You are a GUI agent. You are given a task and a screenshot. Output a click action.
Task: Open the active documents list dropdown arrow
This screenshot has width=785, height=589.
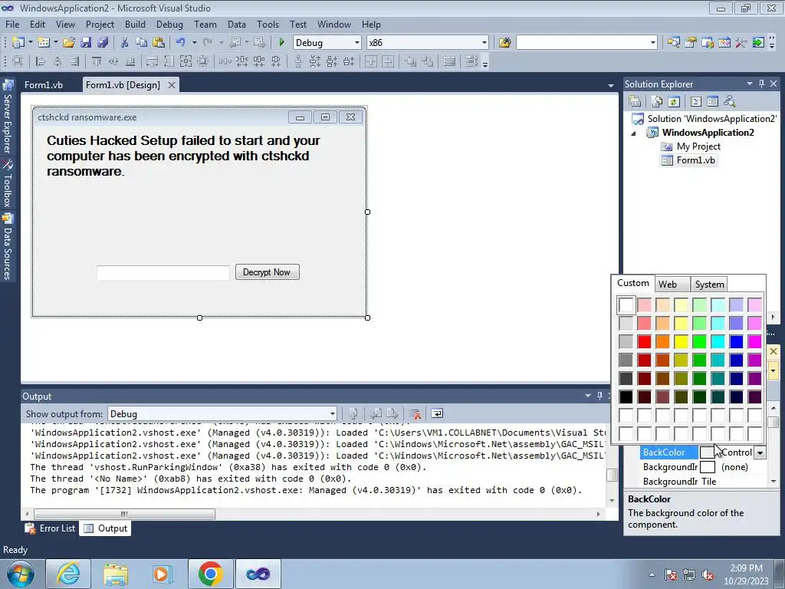click(611, 86)
